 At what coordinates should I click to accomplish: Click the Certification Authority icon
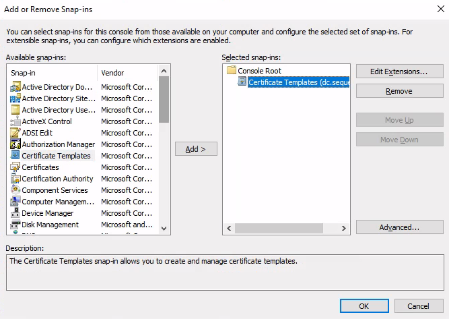pos(15,179)
